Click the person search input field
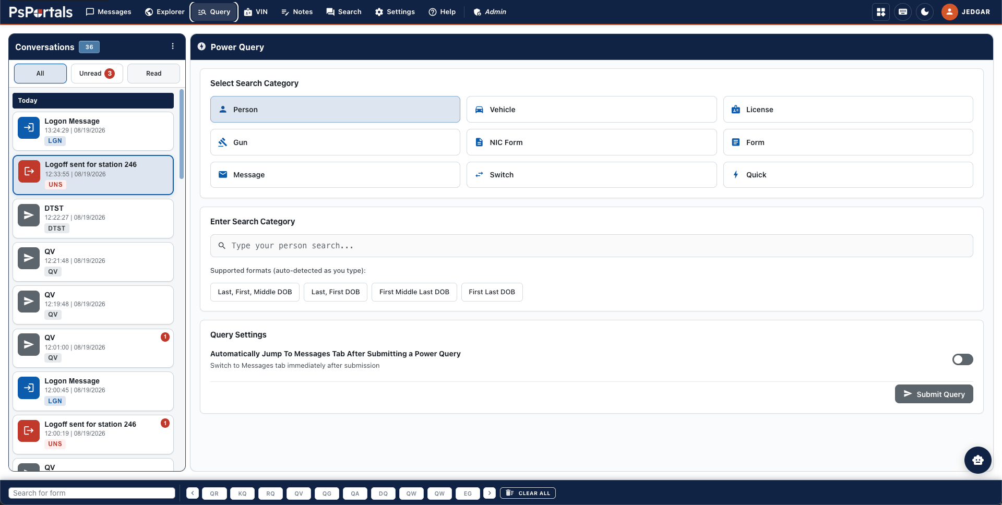The height and width of the screenshot is (505, 1002). point(591,246)
